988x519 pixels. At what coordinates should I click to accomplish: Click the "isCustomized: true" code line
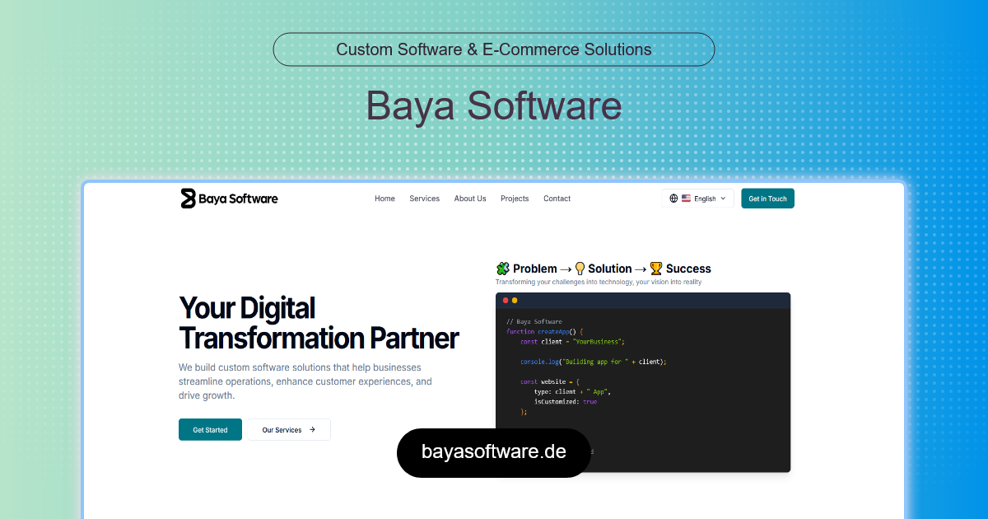(566, 402)
